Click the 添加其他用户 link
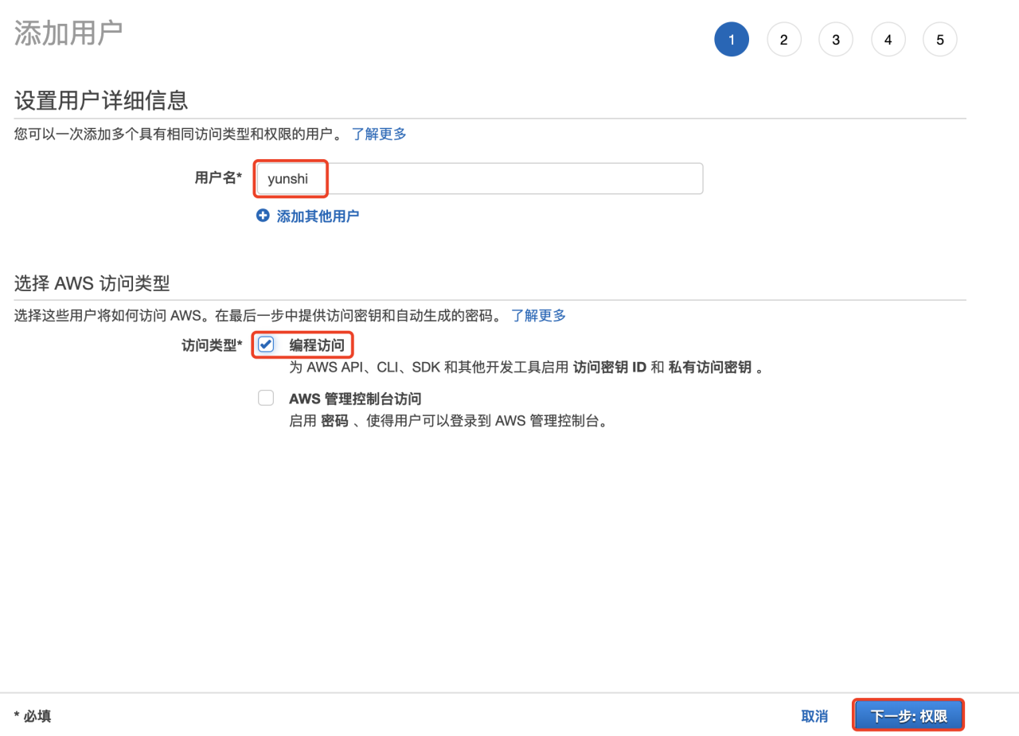The width and height of the screenshot is (1019, 736). coord(318,216)
